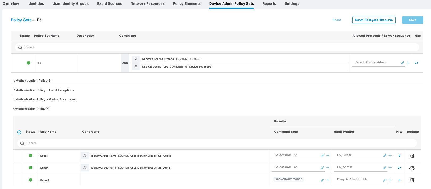This screenshot has width=431, height=189.
Task: Switch to the Policy Elements tab
Action: click(187, 4)
